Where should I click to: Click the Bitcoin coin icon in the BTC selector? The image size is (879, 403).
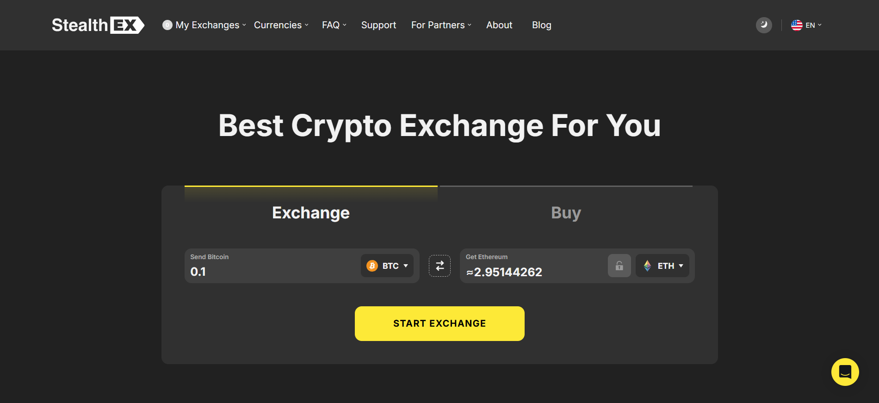pyautogui.click(x=371, y=266)
